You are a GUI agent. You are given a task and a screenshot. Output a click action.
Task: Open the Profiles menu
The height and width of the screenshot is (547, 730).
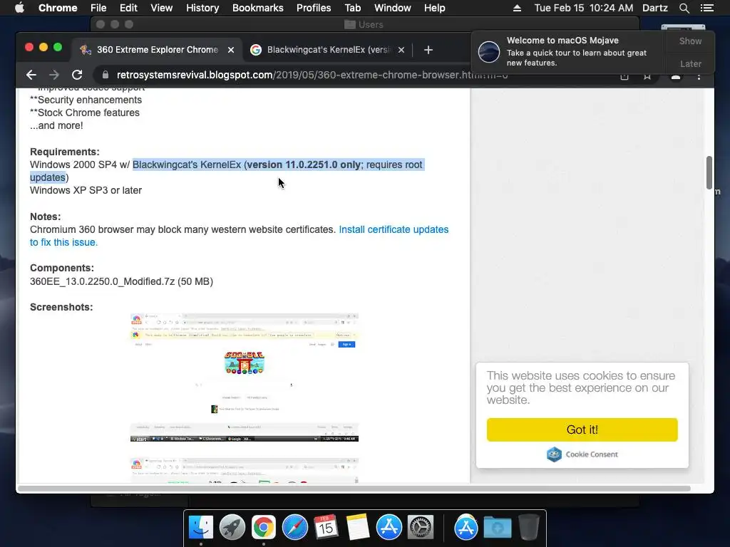pos(314,8)
